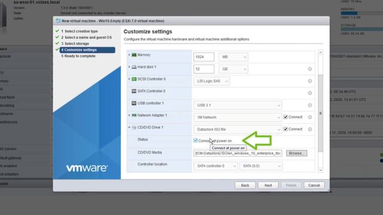Click the SCSI Controller 0 icon
The image size is (383, 215).
pos(134,79)
